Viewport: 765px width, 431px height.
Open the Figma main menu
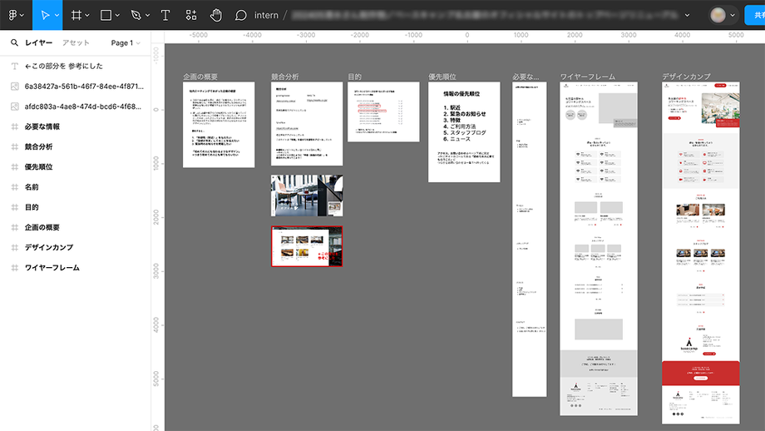(x=15, y=15)
